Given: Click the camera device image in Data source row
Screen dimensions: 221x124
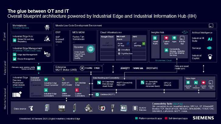Looking at the screenshot, I should [102, 108].
